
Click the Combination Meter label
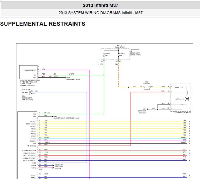click(183, 113)
